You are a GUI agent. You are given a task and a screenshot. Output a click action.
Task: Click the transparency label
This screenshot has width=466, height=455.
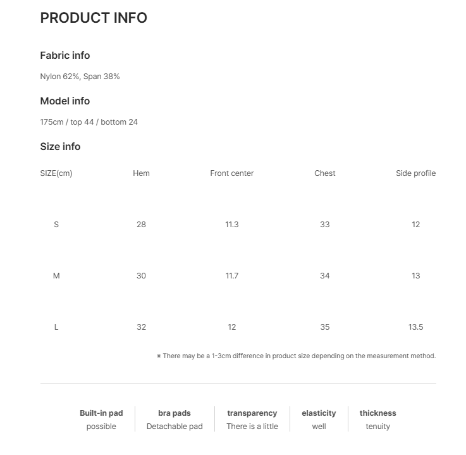click(252, 413)
